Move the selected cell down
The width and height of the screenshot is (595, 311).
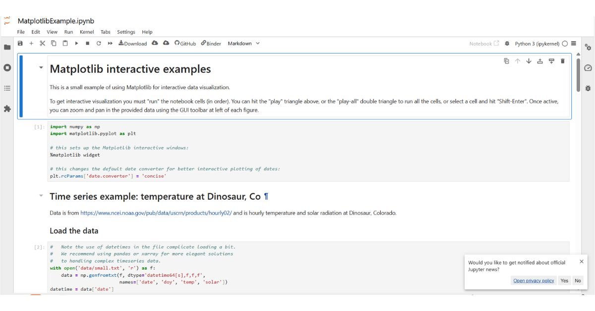(529, 61)
